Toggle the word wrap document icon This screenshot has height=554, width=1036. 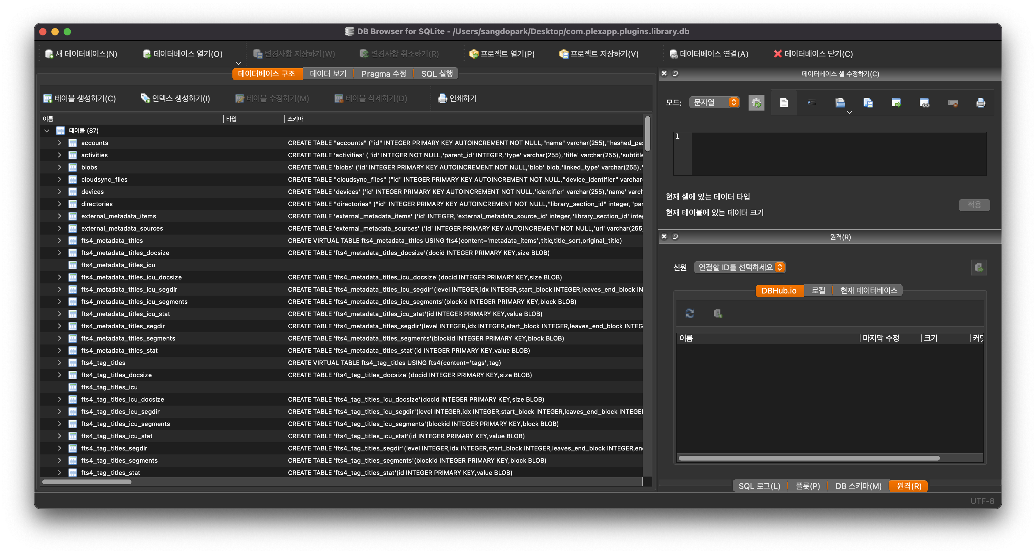click(784, 102)
